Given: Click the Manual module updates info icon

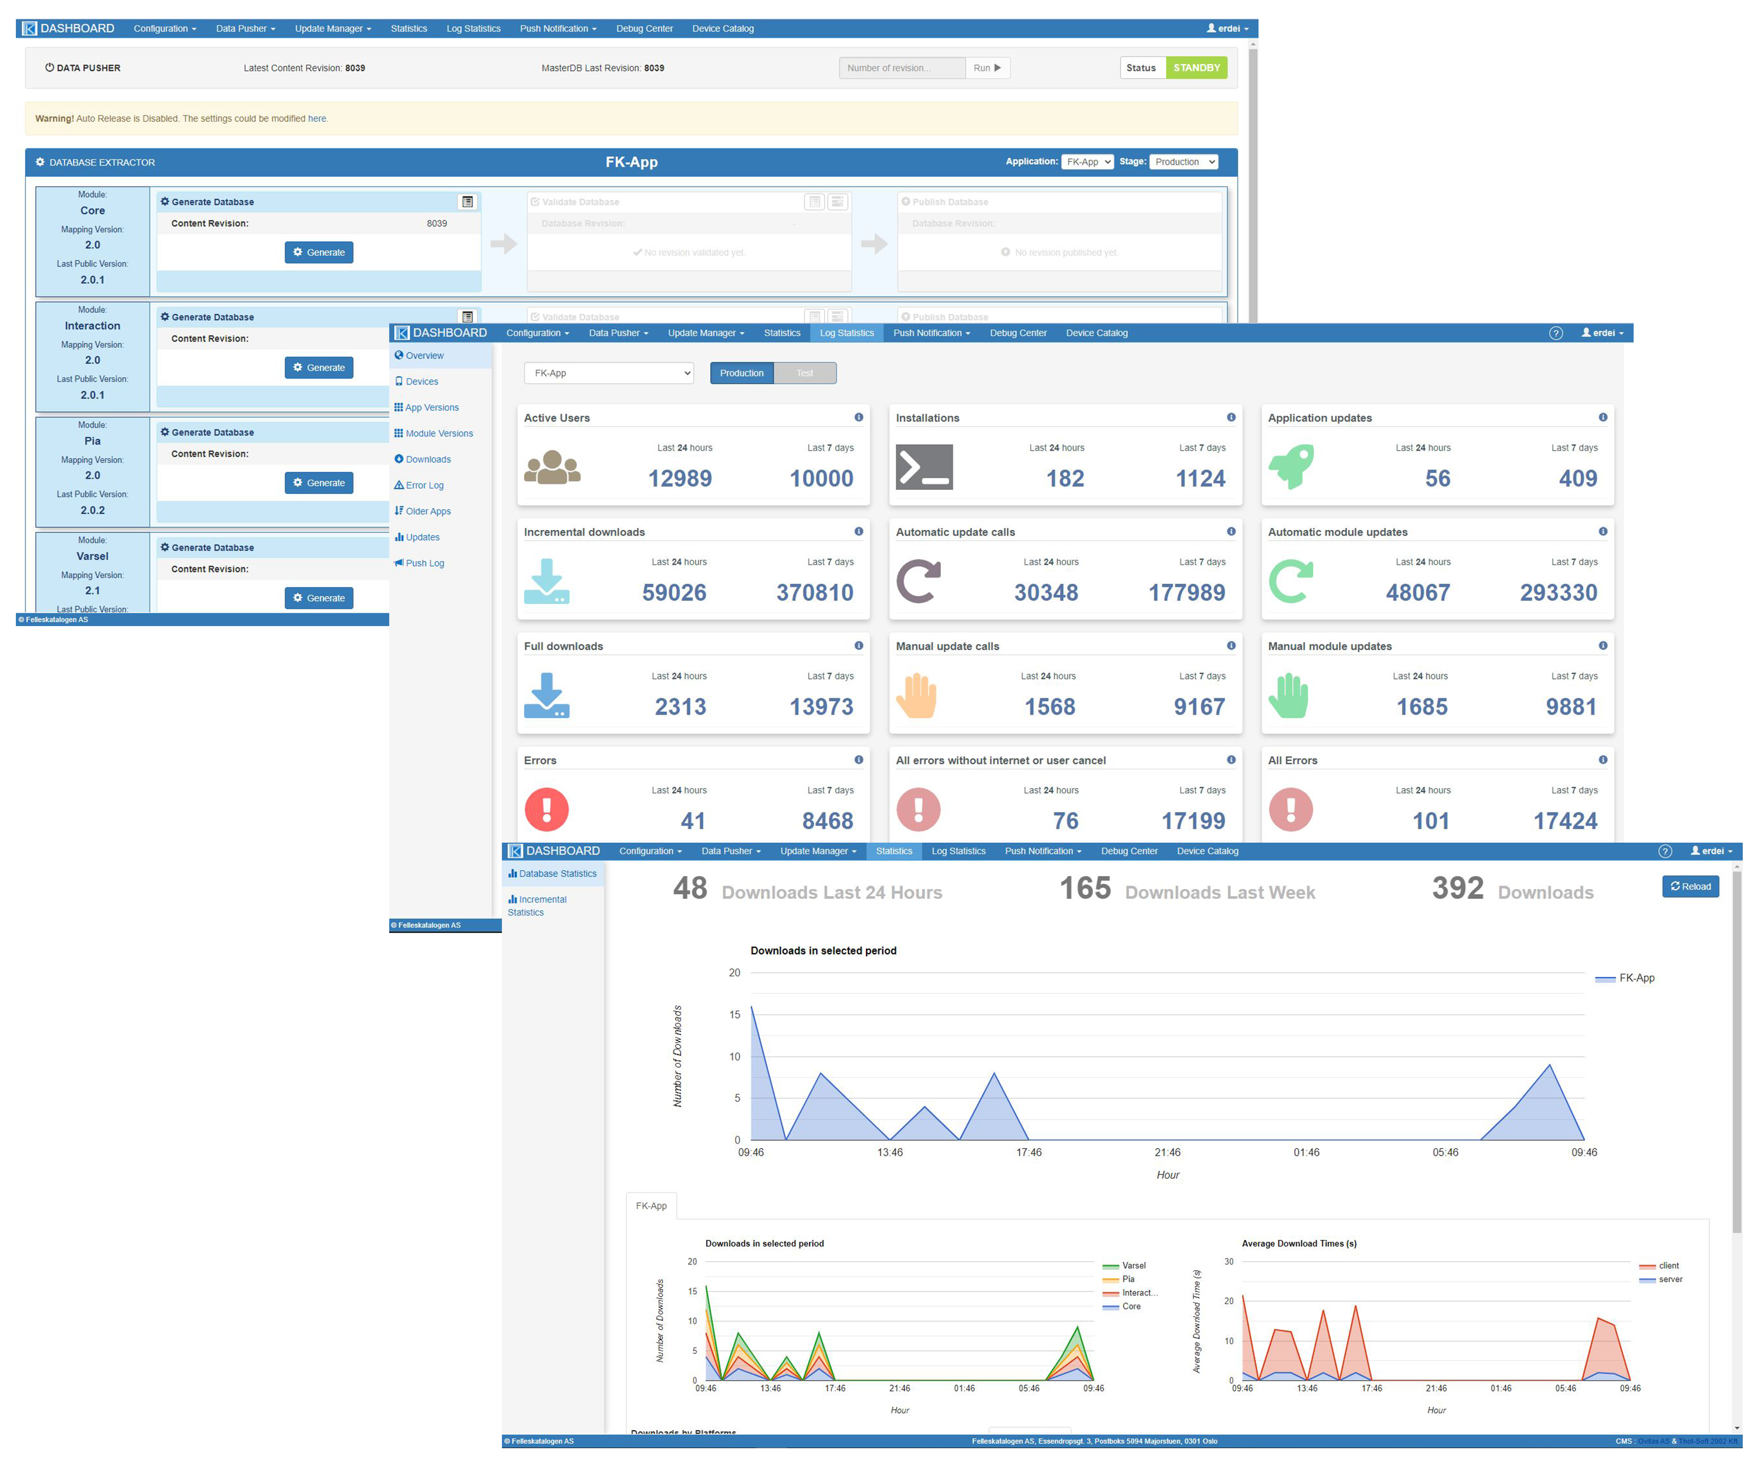Looking at the screenshot, I should (1603, 645).
